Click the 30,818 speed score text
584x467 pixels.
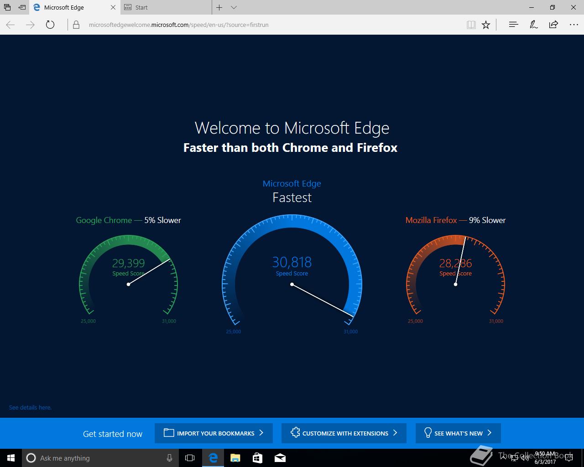click(x=292, y=262)
